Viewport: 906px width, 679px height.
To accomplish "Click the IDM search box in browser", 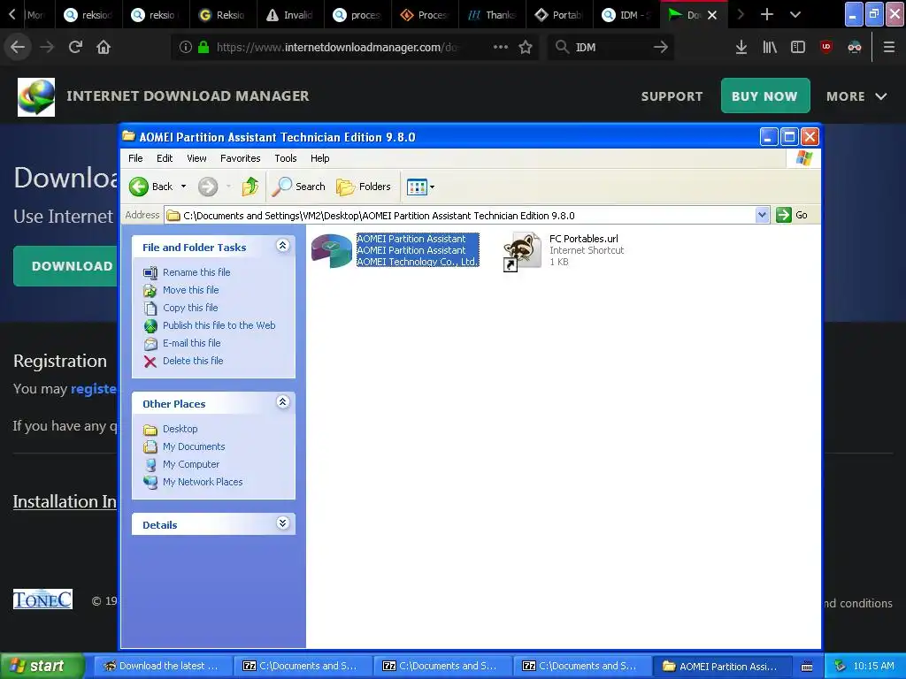I will [610, 48].
